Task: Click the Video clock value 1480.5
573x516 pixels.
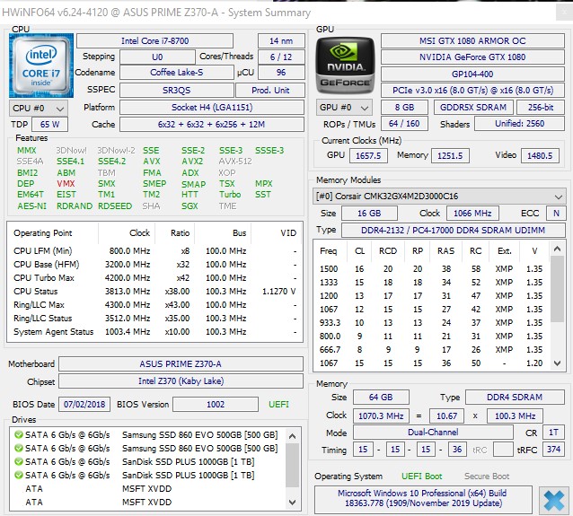Action: click(x=540, y=156)
